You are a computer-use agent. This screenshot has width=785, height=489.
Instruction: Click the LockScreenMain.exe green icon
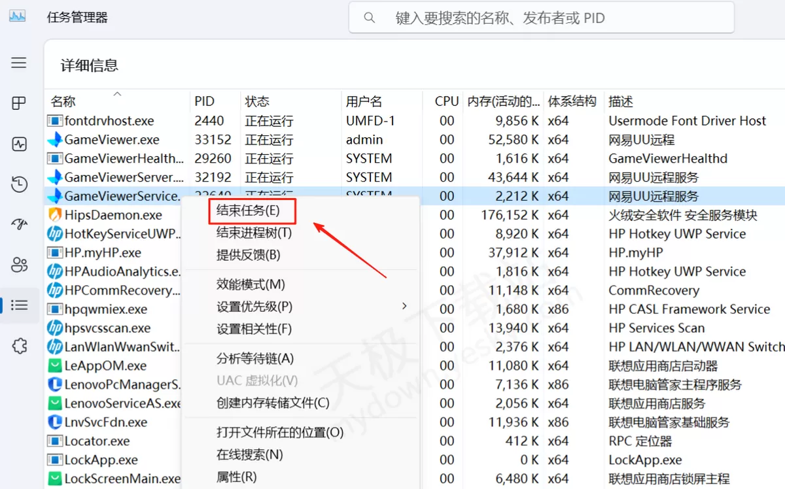[55, 479]
